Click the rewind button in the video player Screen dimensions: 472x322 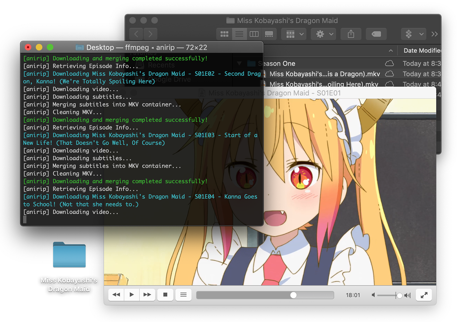[x=116, y=295]
